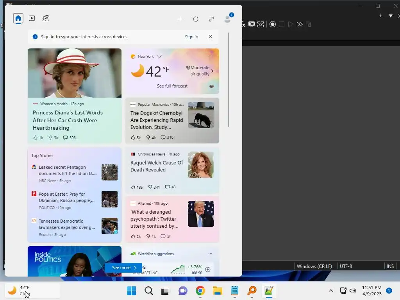Like the Princess Diana article

point(38,137)
